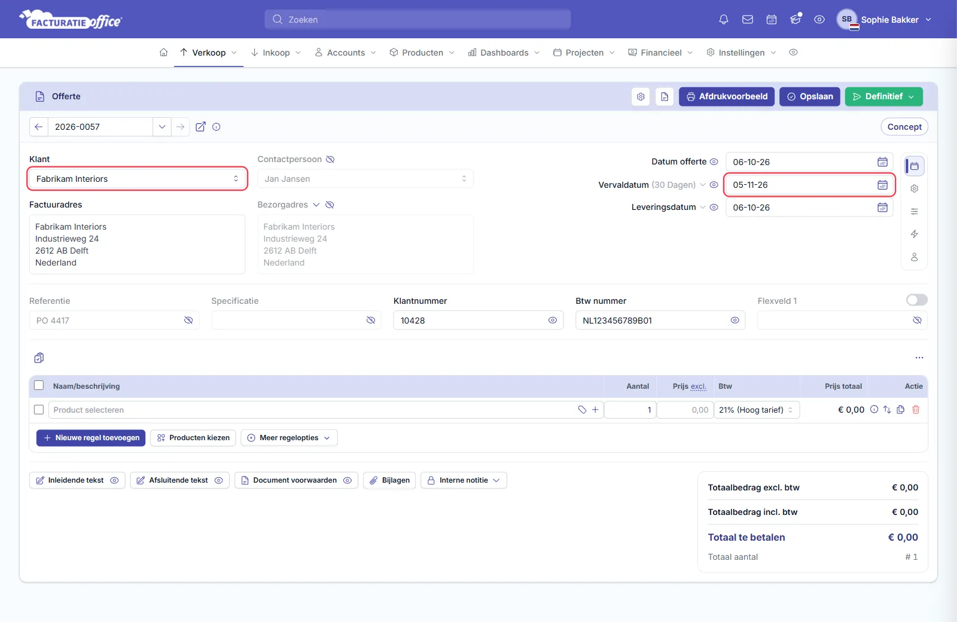The height and width of the screenshot is (622, 957).
Task: Click the Producten kiezen button
Action: (193, 438)
